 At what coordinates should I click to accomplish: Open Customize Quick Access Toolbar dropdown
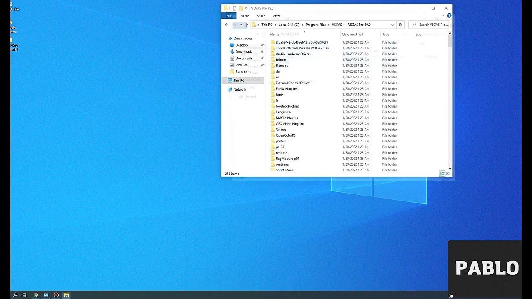pyautogui.click(x=246, y=8)
